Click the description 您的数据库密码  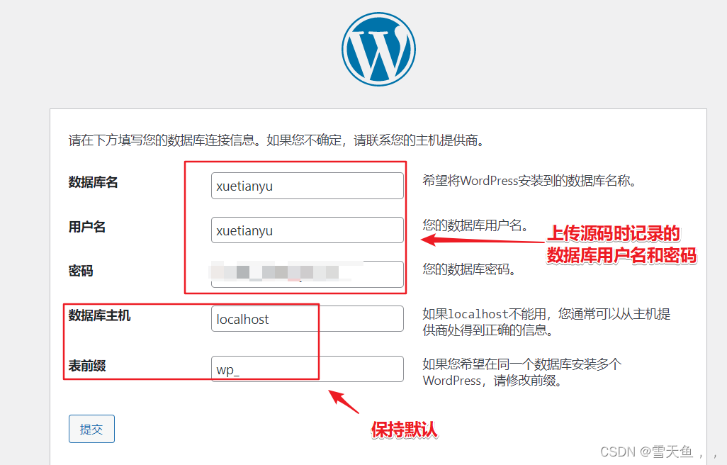(x=468, y=269)
